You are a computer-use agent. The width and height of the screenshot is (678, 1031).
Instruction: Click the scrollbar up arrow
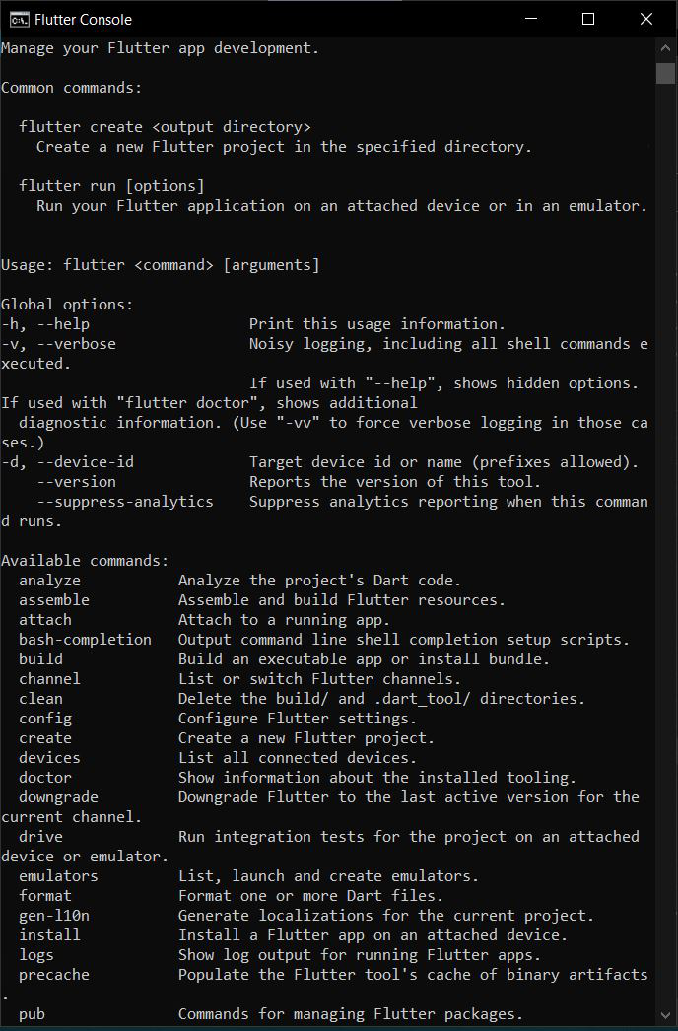click(665, 48)
